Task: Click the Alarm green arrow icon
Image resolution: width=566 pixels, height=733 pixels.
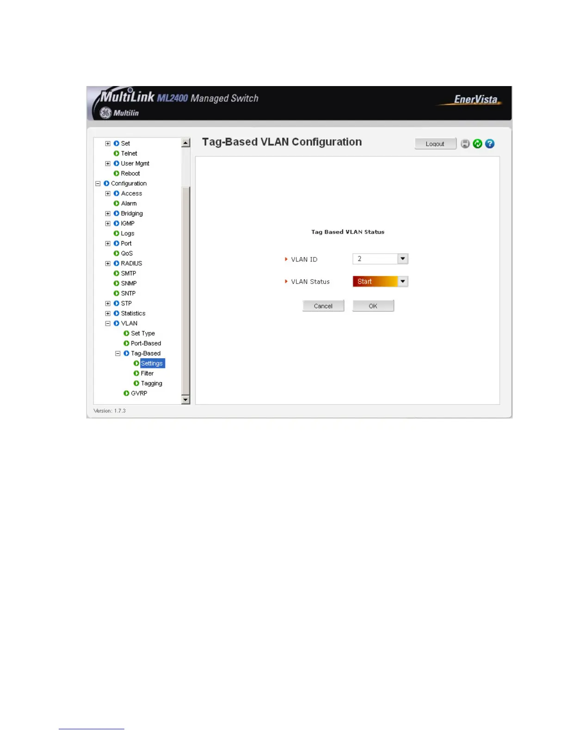Action: point(117,204)
